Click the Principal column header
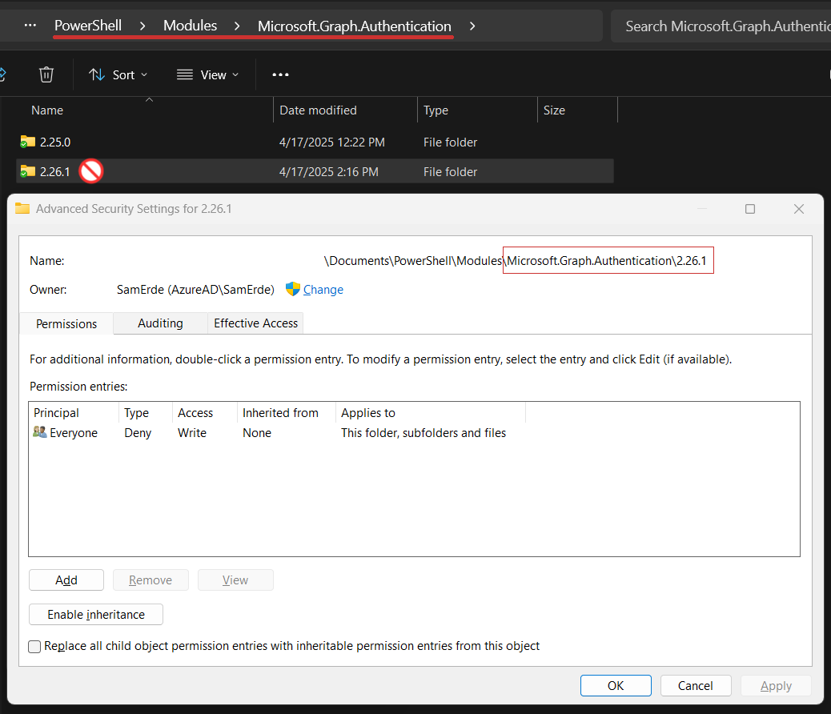This screenshot has height=714, width=831. point(56,412)
